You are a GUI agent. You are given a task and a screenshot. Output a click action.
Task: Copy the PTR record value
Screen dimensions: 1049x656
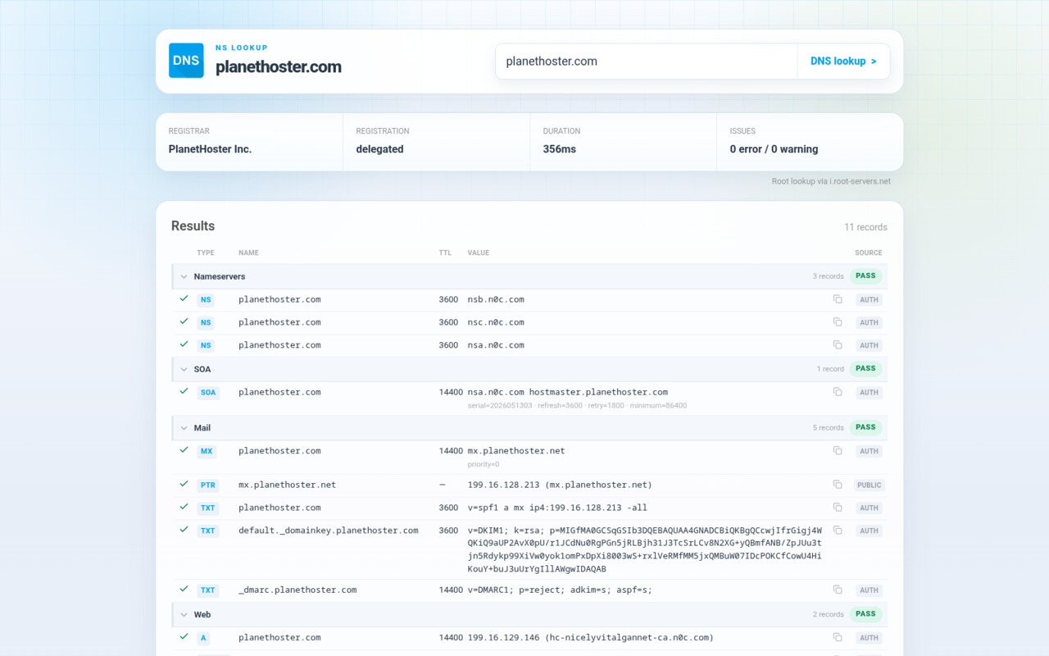click(x=838, y=485)
